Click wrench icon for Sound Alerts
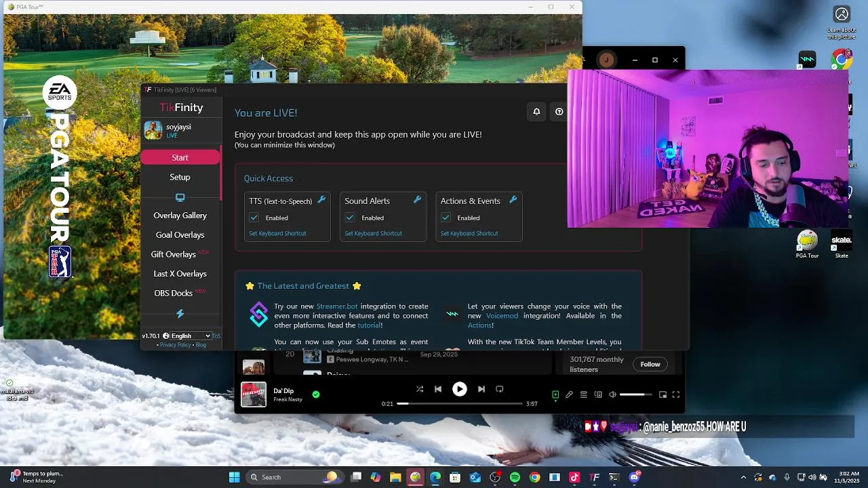 [x=417, y=200]
